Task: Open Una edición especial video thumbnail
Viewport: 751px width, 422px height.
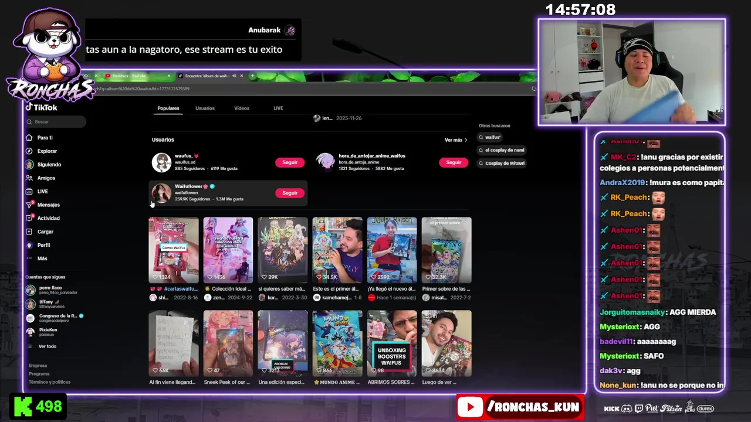Action: click(283, 343)
